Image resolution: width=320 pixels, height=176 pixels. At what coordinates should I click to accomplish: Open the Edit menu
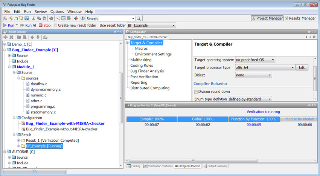pyautogui.click(x=17, y=12)
